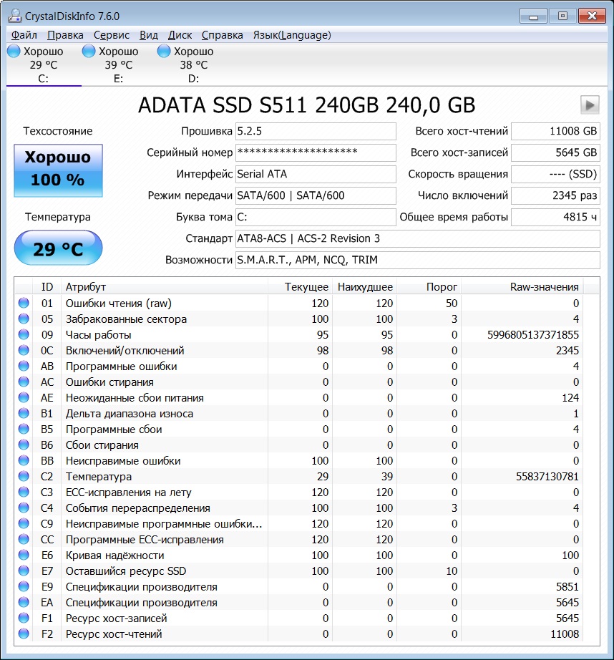Click the blue status orb for drive D:

click(x=164, y=51)
